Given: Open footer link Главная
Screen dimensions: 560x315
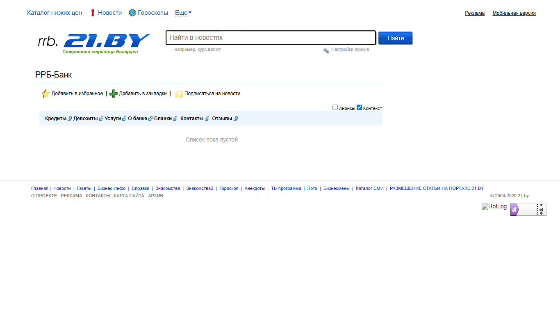Looking at the screenshot, I should tap(40, 189).
